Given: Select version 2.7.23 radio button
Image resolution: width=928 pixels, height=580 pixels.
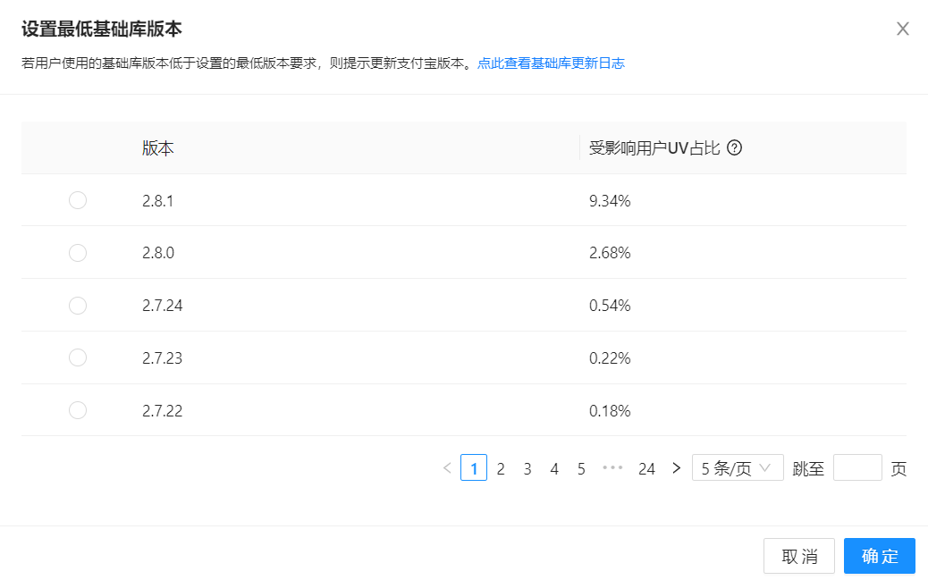Looking at the screenshot, I should (x=78, y=357).
